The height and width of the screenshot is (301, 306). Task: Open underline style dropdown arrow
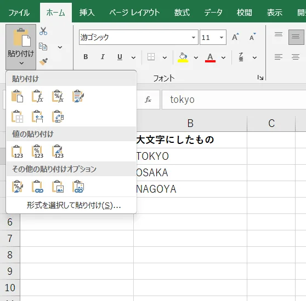(x=133, y=57)
